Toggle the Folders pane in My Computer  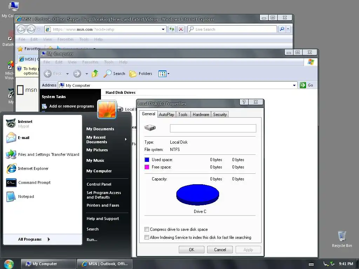(x=141, y=74)
